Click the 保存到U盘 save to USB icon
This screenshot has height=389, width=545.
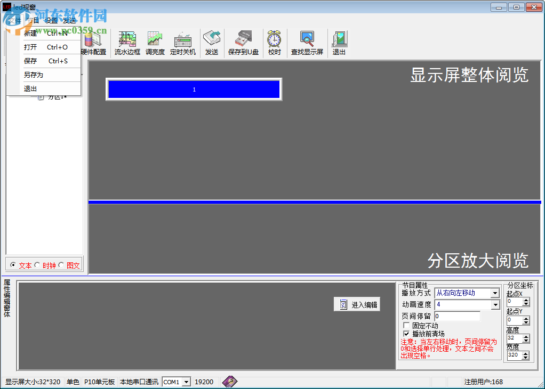tap(243, 43)
